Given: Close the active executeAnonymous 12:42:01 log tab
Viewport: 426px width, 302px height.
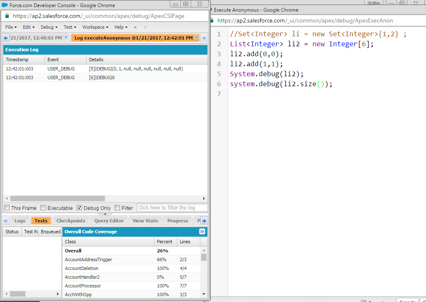Looking at the screenshot, I should pyautogui.click(x=196, y=37).
